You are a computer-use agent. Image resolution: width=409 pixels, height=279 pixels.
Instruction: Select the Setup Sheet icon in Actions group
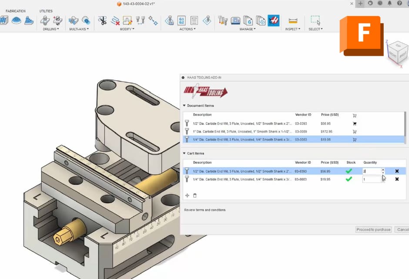[x=194, y=20]
